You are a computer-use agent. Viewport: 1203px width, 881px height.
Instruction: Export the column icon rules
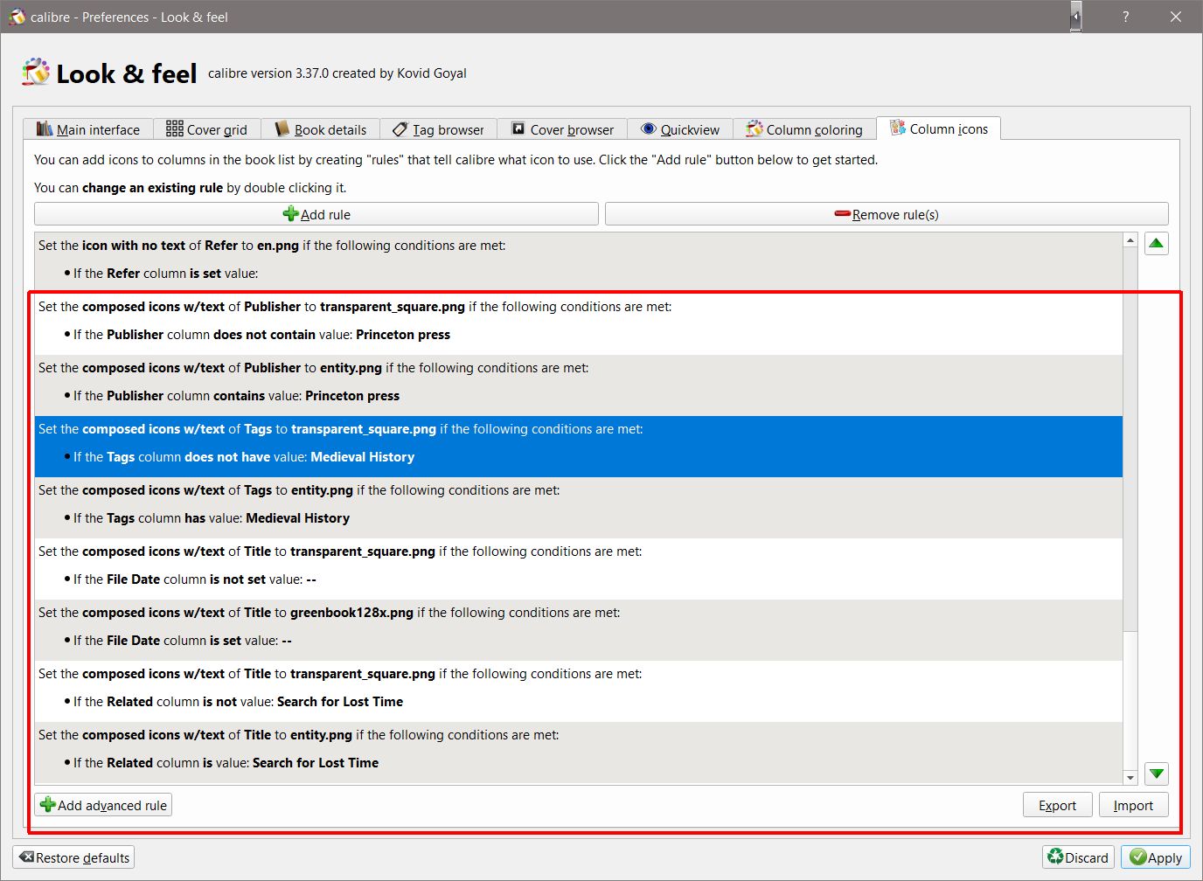point(1058,805)
